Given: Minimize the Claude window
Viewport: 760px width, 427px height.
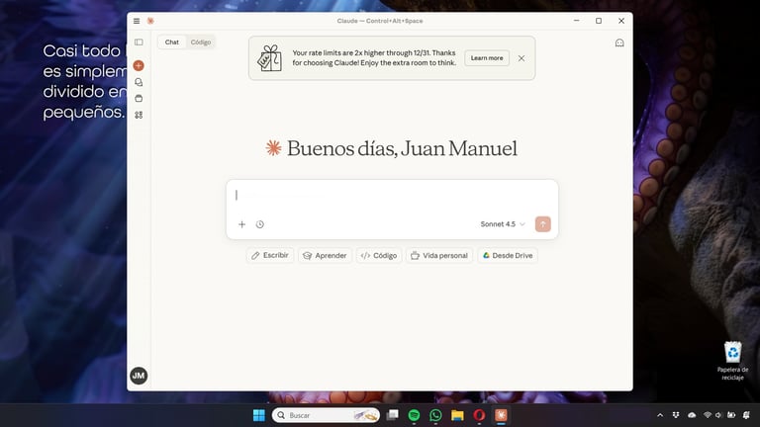Looking at the screenshot, I should coord(576,21).
